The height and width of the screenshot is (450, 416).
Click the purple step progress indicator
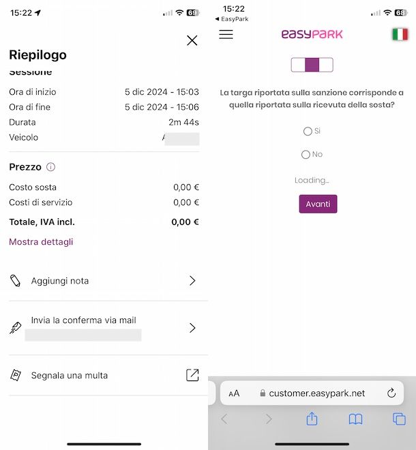coord(312,65)
